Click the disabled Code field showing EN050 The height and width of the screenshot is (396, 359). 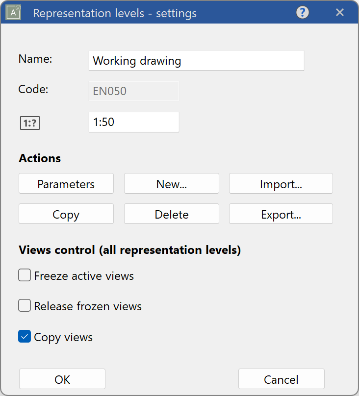coord(133,91)
